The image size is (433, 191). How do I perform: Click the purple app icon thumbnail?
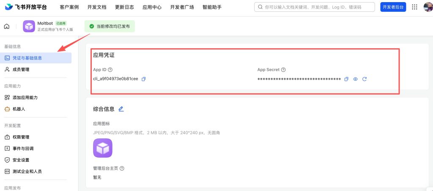click(x=103, y=148)
